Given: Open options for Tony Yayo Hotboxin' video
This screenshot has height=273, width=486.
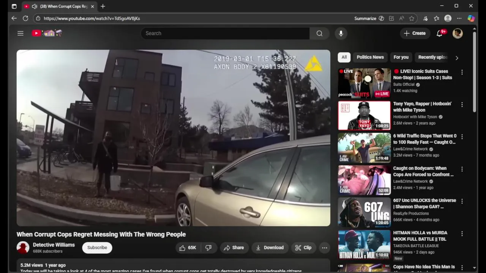Looking at the screenshot, I should (x=462, y=105).
